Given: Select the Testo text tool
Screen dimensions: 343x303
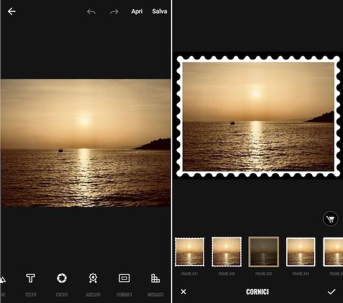Looking at the screenshot, I should coord(30,284).
